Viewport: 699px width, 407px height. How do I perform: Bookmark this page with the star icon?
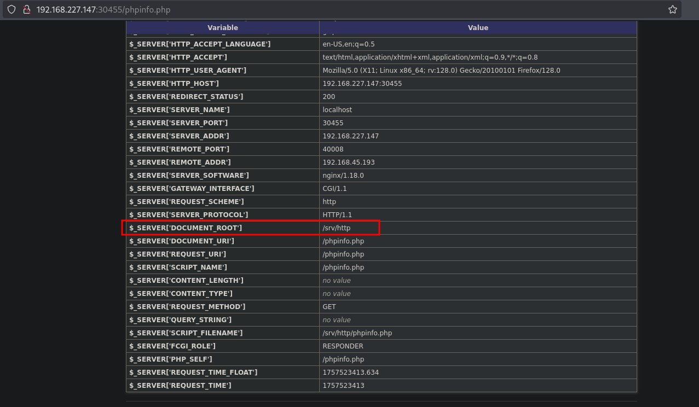click(672, 10)
